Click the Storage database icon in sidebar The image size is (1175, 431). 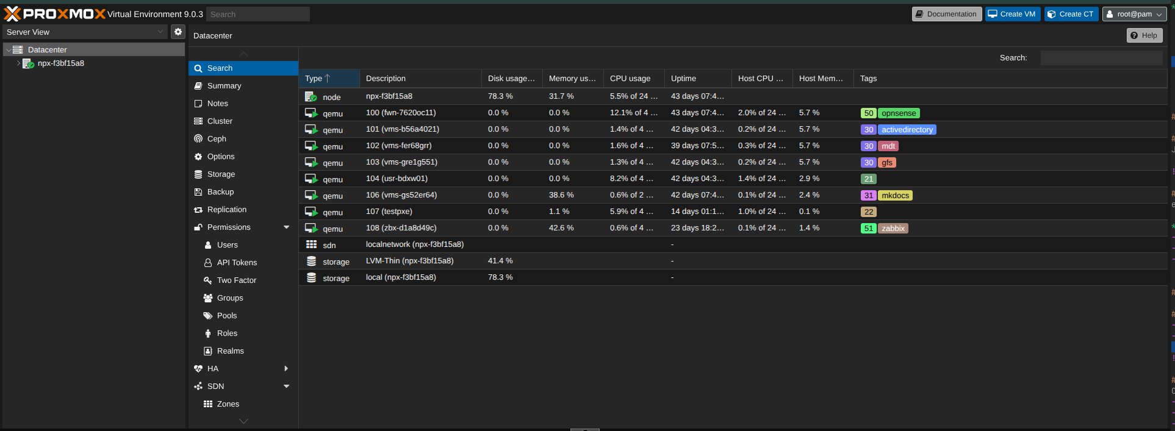pyautogui.click(x=198, y=174)
